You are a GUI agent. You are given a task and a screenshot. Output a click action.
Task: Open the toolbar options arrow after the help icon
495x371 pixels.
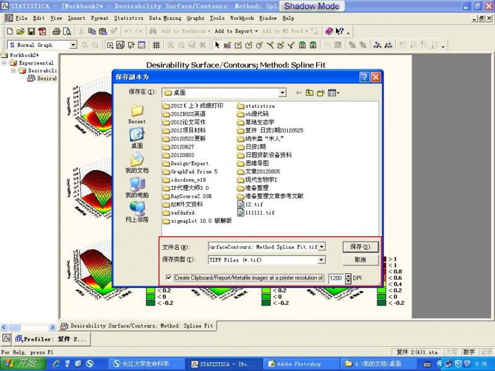348,32
